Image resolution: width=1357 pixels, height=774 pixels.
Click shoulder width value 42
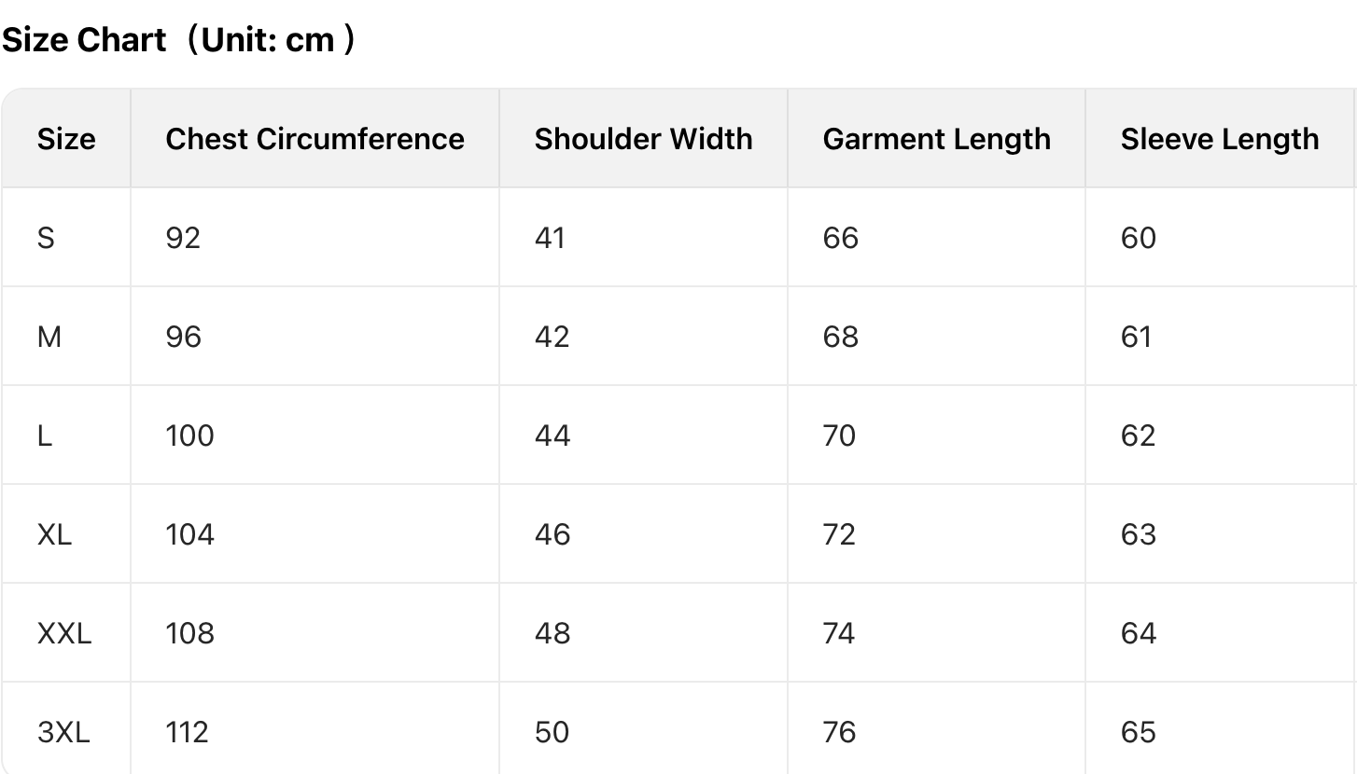coord(552,337)
